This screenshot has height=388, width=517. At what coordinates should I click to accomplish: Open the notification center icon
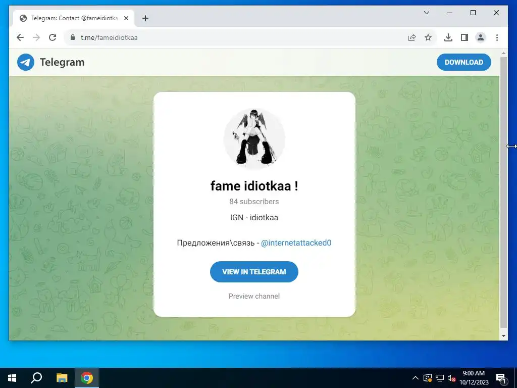501,378
